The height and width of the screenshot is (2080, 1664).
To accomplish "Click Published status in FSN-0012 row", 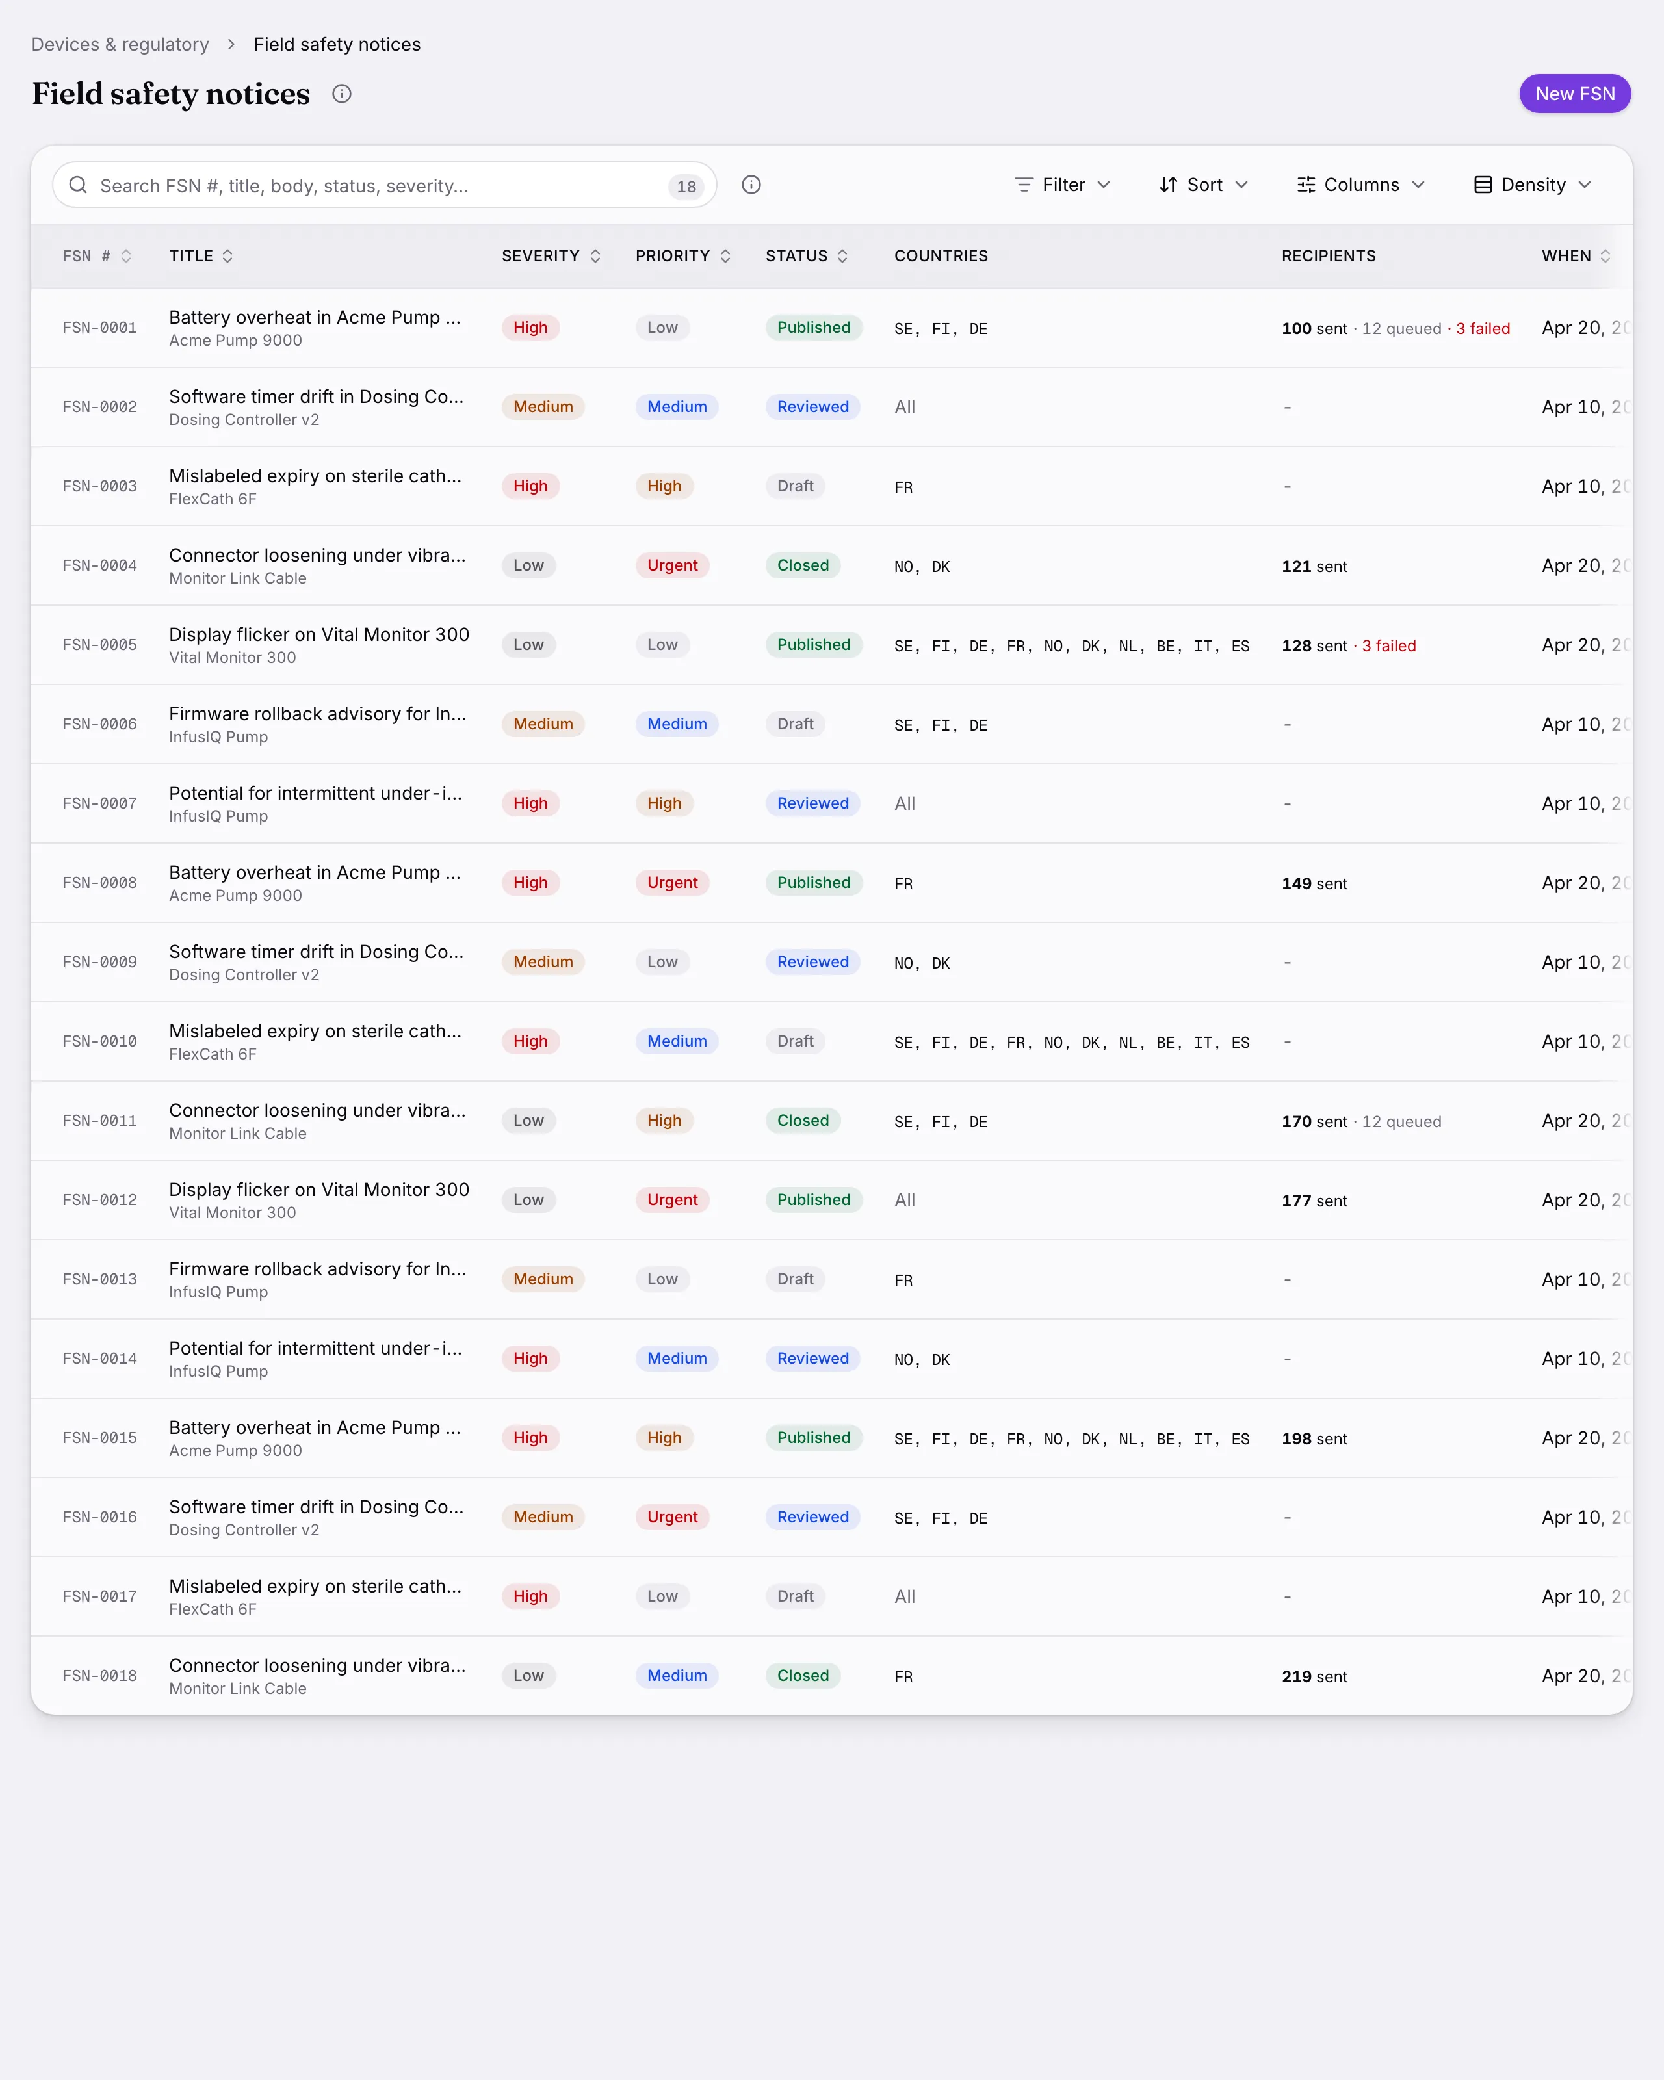I will 813,1199.
